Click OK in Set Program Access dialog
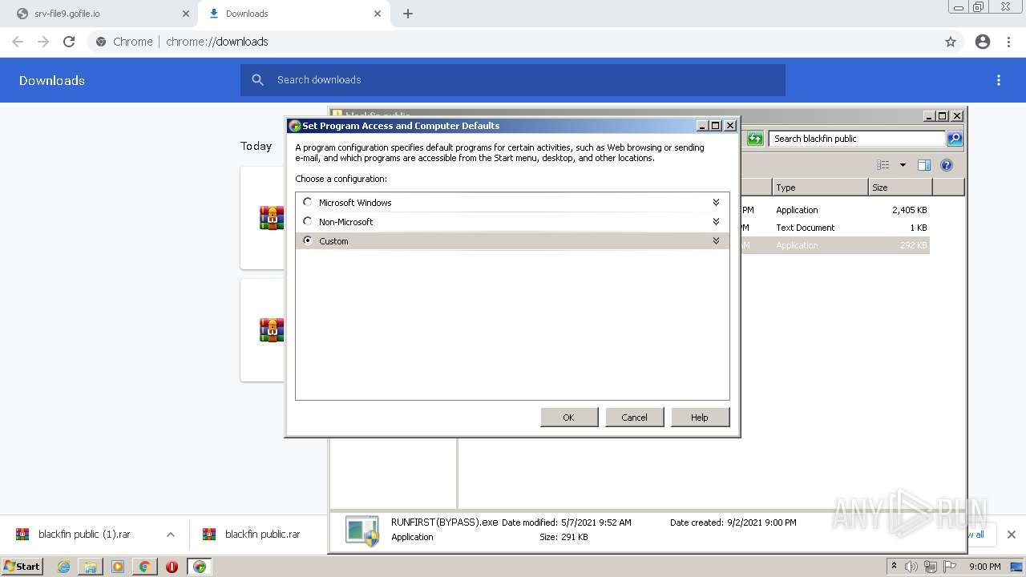This screenshot has height=577, width=1026. (569, 417)
